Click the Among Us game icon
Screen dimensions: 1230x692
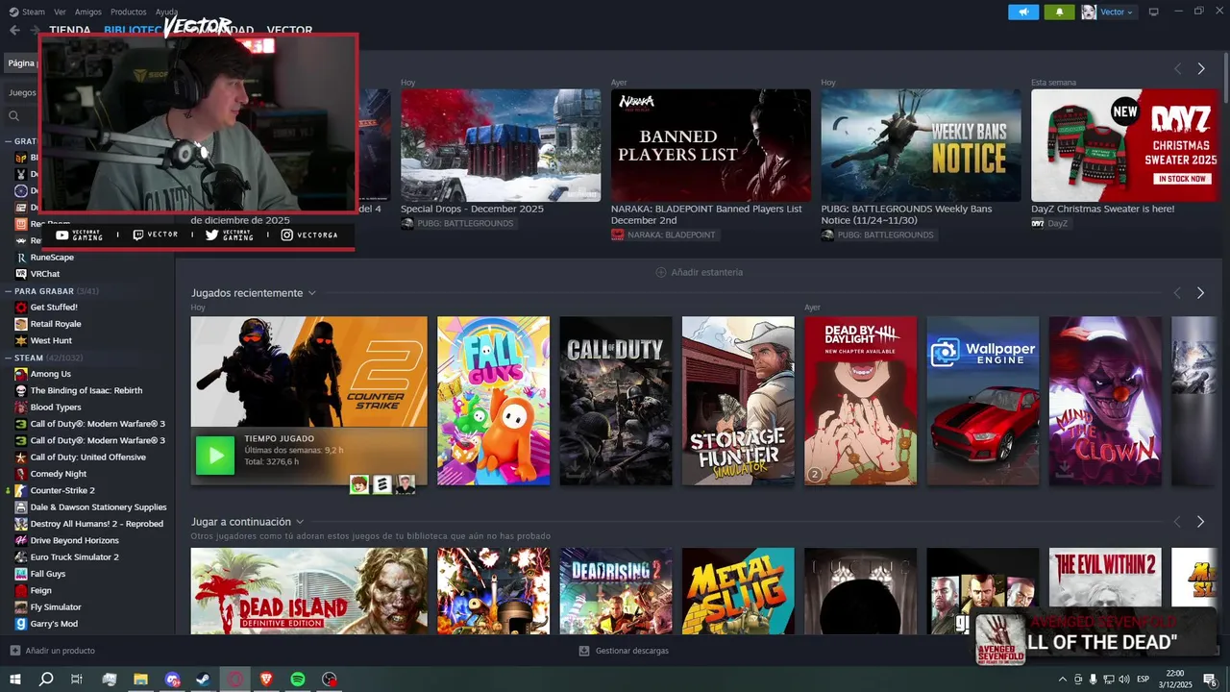[x=21, y=374]
